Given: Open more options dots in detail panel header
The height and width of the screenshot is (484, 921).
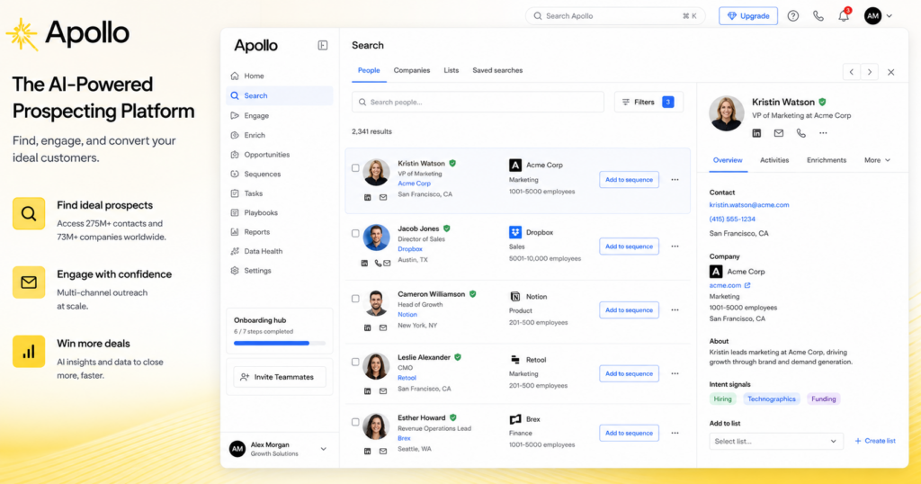Looking at the screenshot, I should (x=823, y=133).
